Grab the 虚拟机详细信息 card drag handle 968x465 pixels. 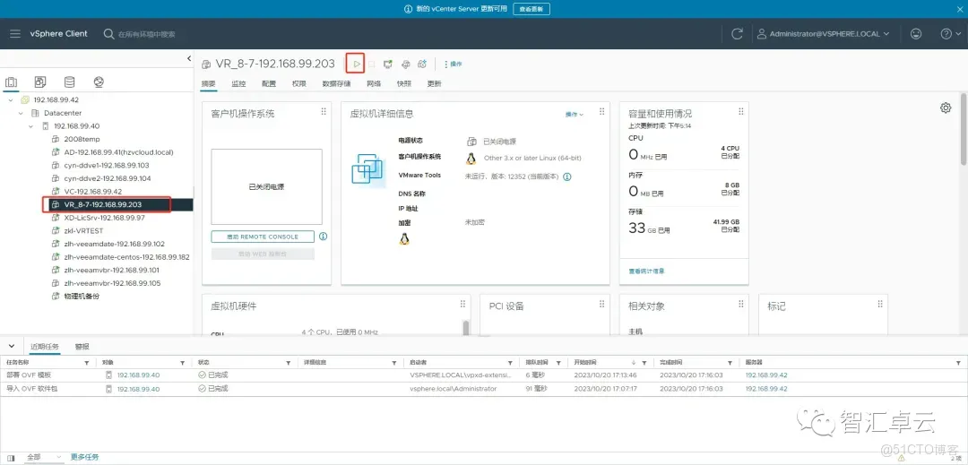601,112
